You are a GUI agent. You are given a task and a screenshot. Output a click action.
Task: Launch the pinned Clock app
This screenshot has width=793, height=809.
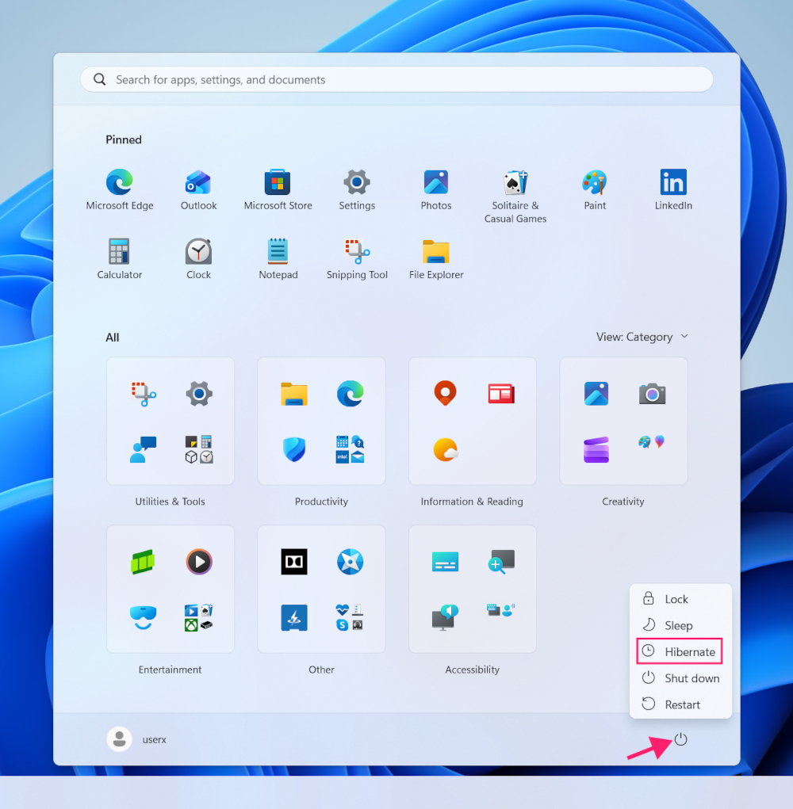199,258
